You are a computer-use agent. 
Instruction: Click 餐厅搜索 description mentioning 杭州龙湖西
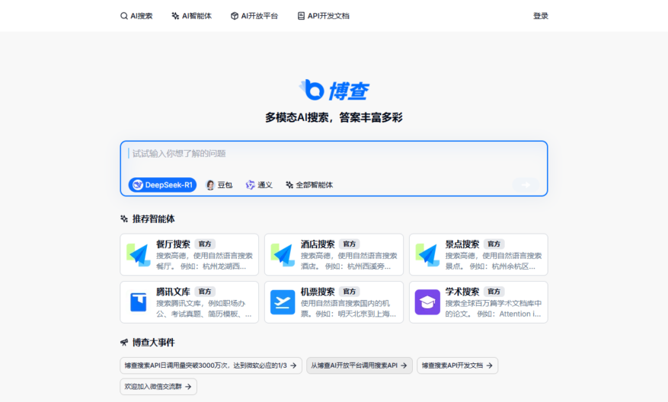(x=204, y=261)
